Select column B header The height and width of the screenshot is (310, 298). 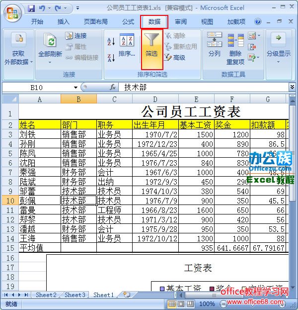point(79,99)
